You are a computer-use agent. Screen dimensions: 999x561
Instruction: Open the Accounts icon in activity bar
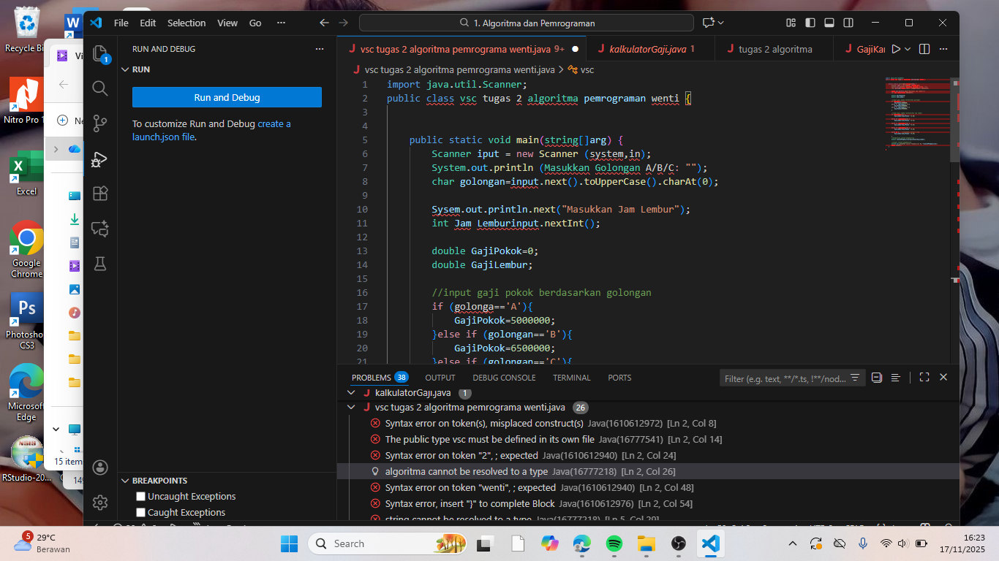click(101, 467)
